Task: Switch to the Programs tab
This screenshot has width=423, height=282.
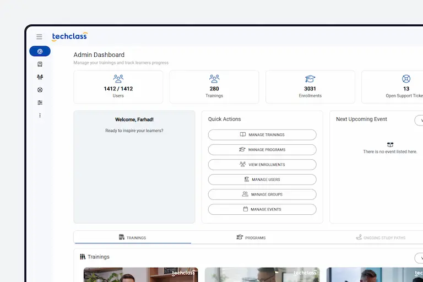Action: [x=251, y=237]
